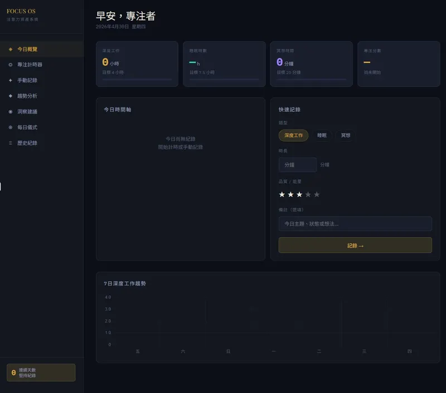Set quality to three stars
This screenshot has width=446, height=393.
click(299, 194)
